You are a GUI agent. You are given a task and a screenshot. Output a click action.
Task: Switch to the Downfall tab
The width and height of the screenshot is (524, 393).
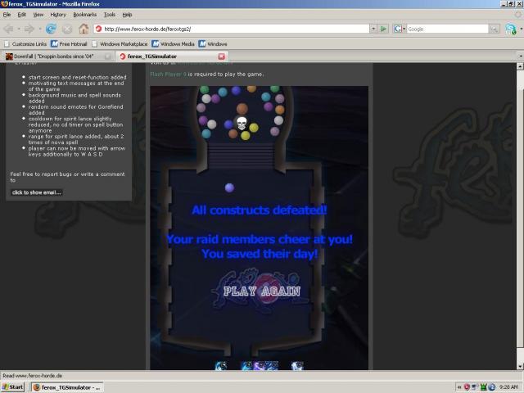pos(56,56)
